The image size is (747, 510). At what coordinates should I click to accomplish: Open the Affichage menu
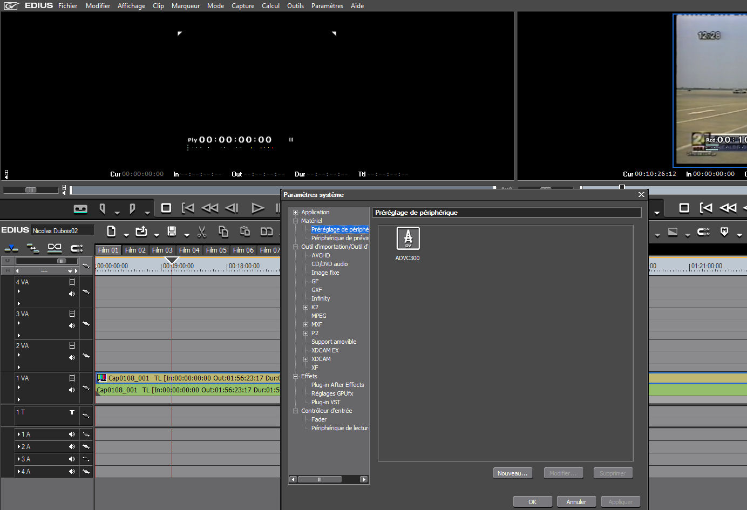tap(132, 6)
